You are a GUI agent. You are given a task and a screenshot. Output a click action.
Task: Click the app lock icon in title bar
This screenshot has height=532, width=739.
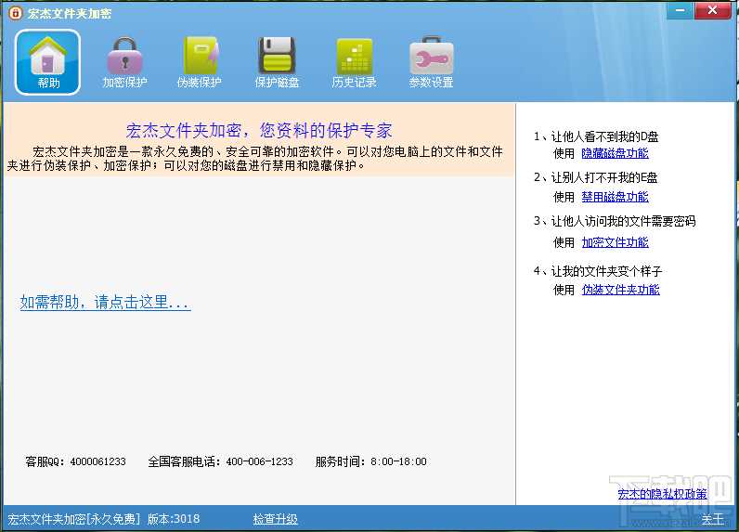coord(15,13)
